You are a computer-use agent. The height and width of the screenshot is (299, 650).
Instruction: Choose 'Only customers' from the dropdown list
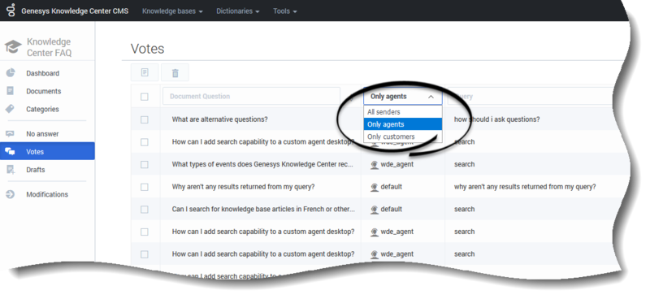pyautogui.click(x=403, y=136)
